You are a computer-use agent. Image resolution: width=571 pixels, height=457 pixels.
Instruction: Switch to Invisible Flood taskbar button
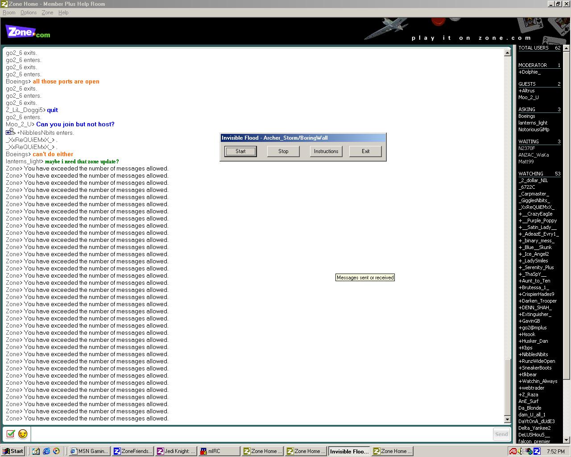pos(349,451)
